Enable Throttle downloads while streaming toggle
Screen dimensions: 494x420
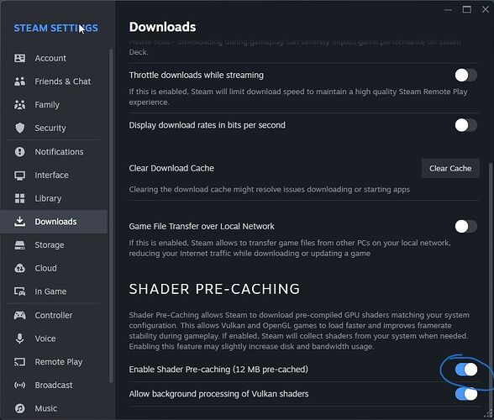(x=466, y=76)
